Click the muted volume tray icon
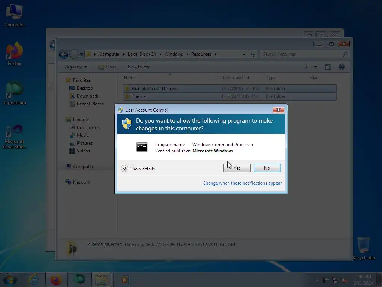Screen dimensions: 382x287 (344, 280)
